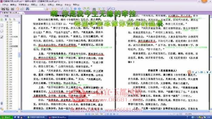Select bookmark 254 in the list
This screenshot has height=119, width=212.
tap(11, 92)
